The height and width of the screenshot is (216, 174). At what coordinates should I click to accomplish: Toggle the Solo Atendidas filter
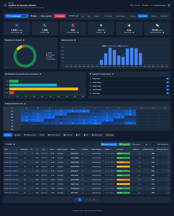pyautogui.click(x=46, y=16)
